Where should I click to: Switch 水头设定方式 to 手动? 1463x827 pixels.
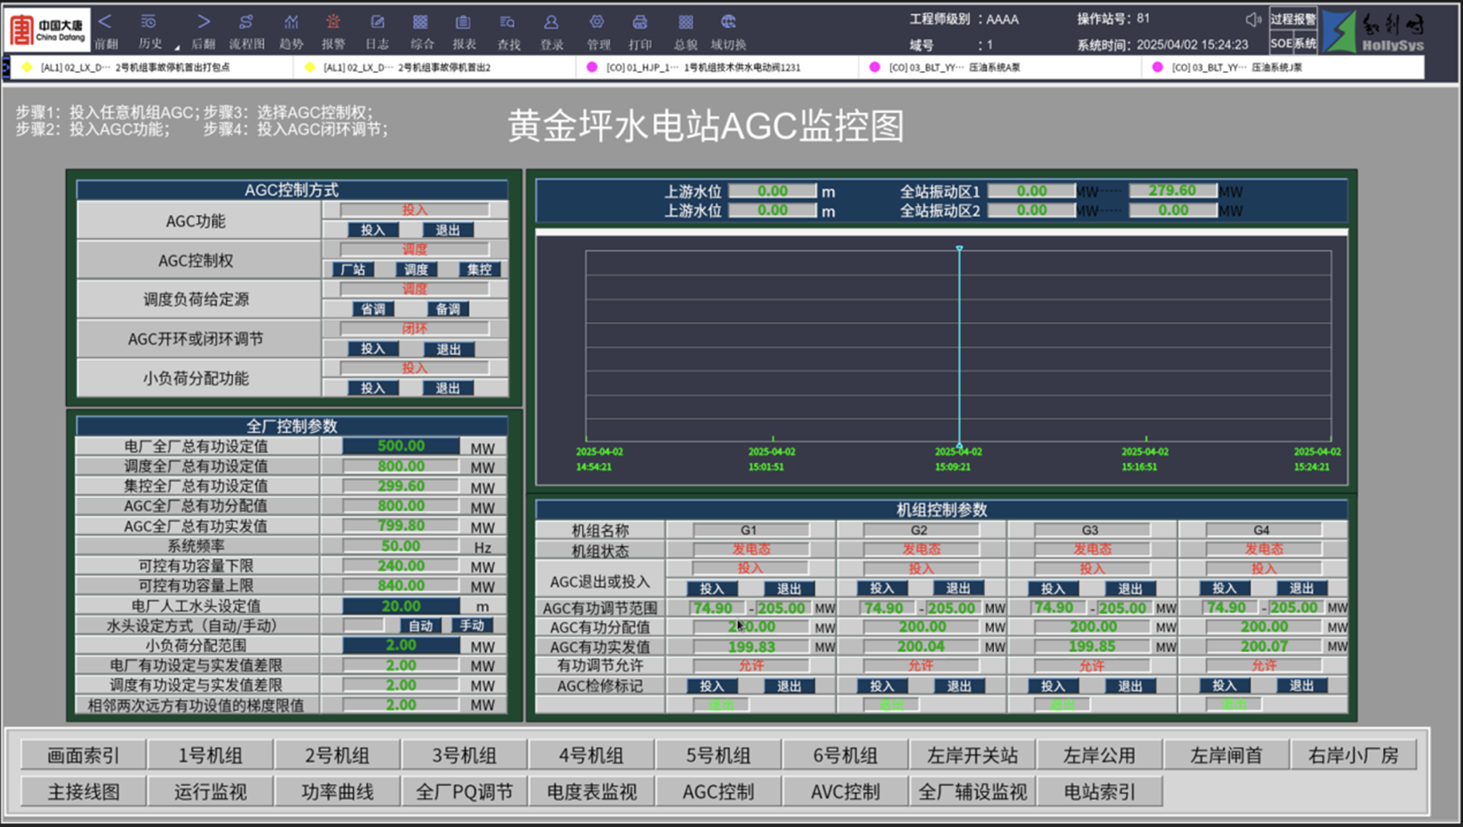coord(471,626)
